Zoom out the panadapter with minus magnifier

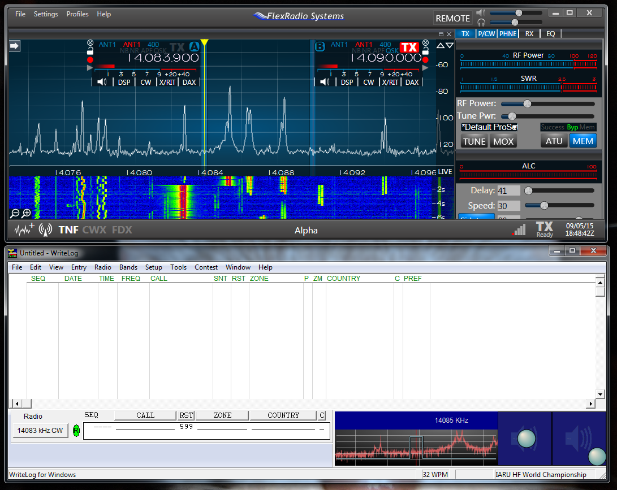pyautogui.click(x=15, y=213)
